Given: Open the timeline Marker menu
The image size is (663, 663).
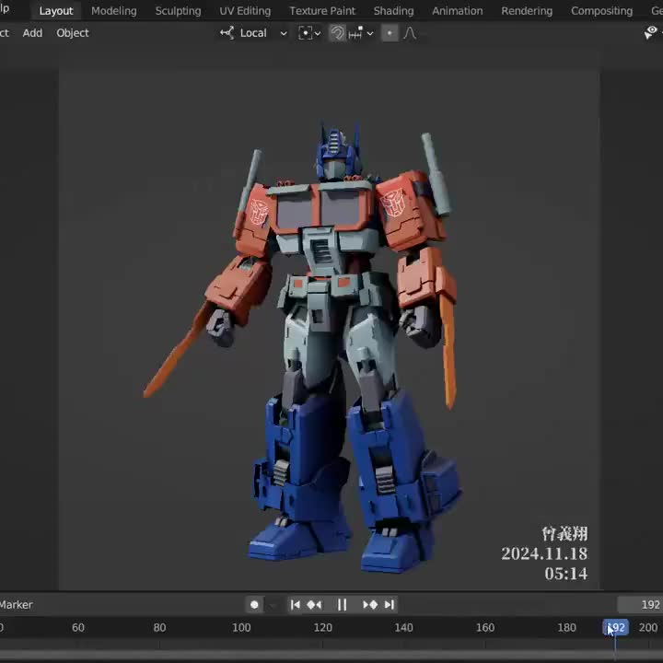Looking at the screenshot, I should coord(16,605).
